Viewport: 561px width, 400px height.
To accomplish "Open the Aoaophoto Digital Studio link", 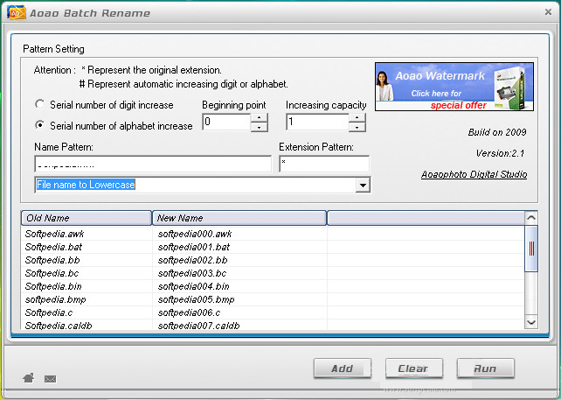I will 474,174.
